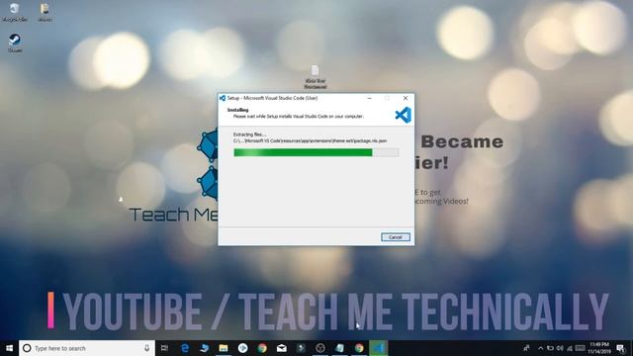
Task: Click the taskbar clock showing 11:49 PM
Action: point(598,348)
